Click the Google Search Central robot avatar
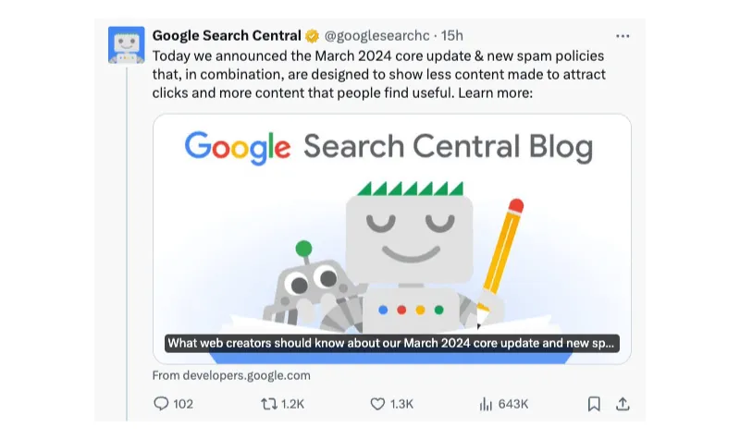Screen dimensions: 740x439 127,44
